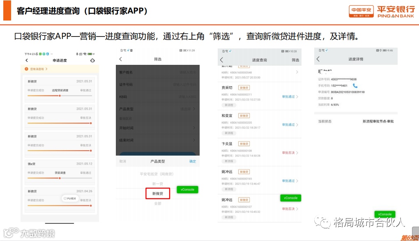Open chevron on the KB061600000548 row
The image size is (419, 241).
pyautogui.click(x=297, y=72)
